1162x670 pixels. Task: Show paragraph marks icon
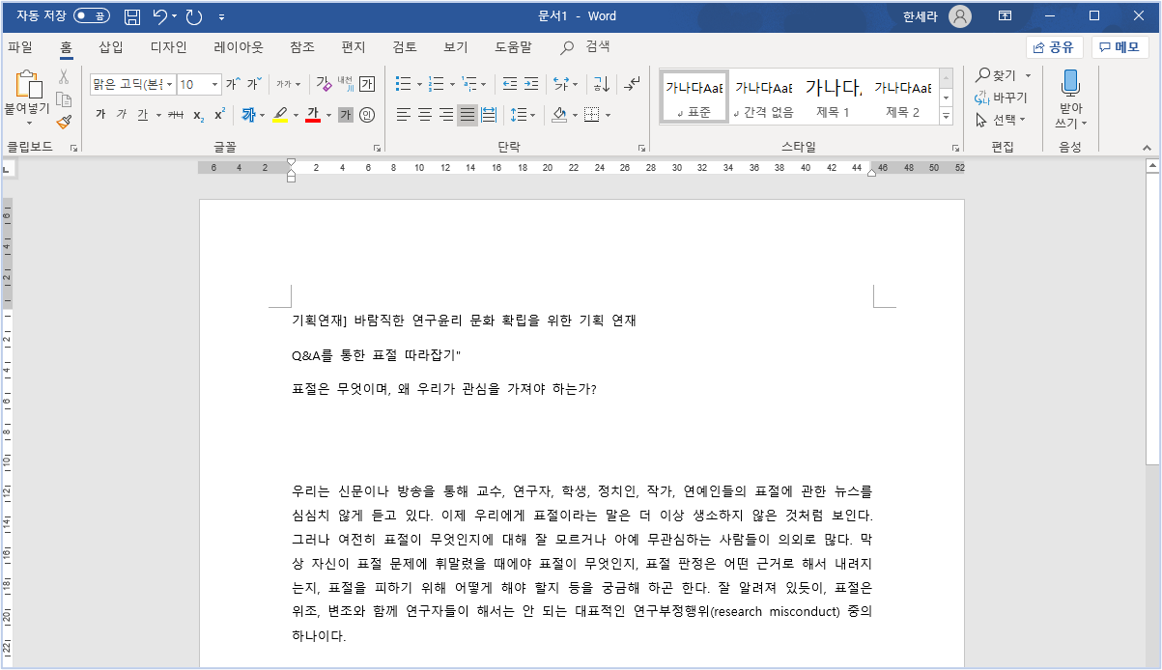tap(632, 84)
